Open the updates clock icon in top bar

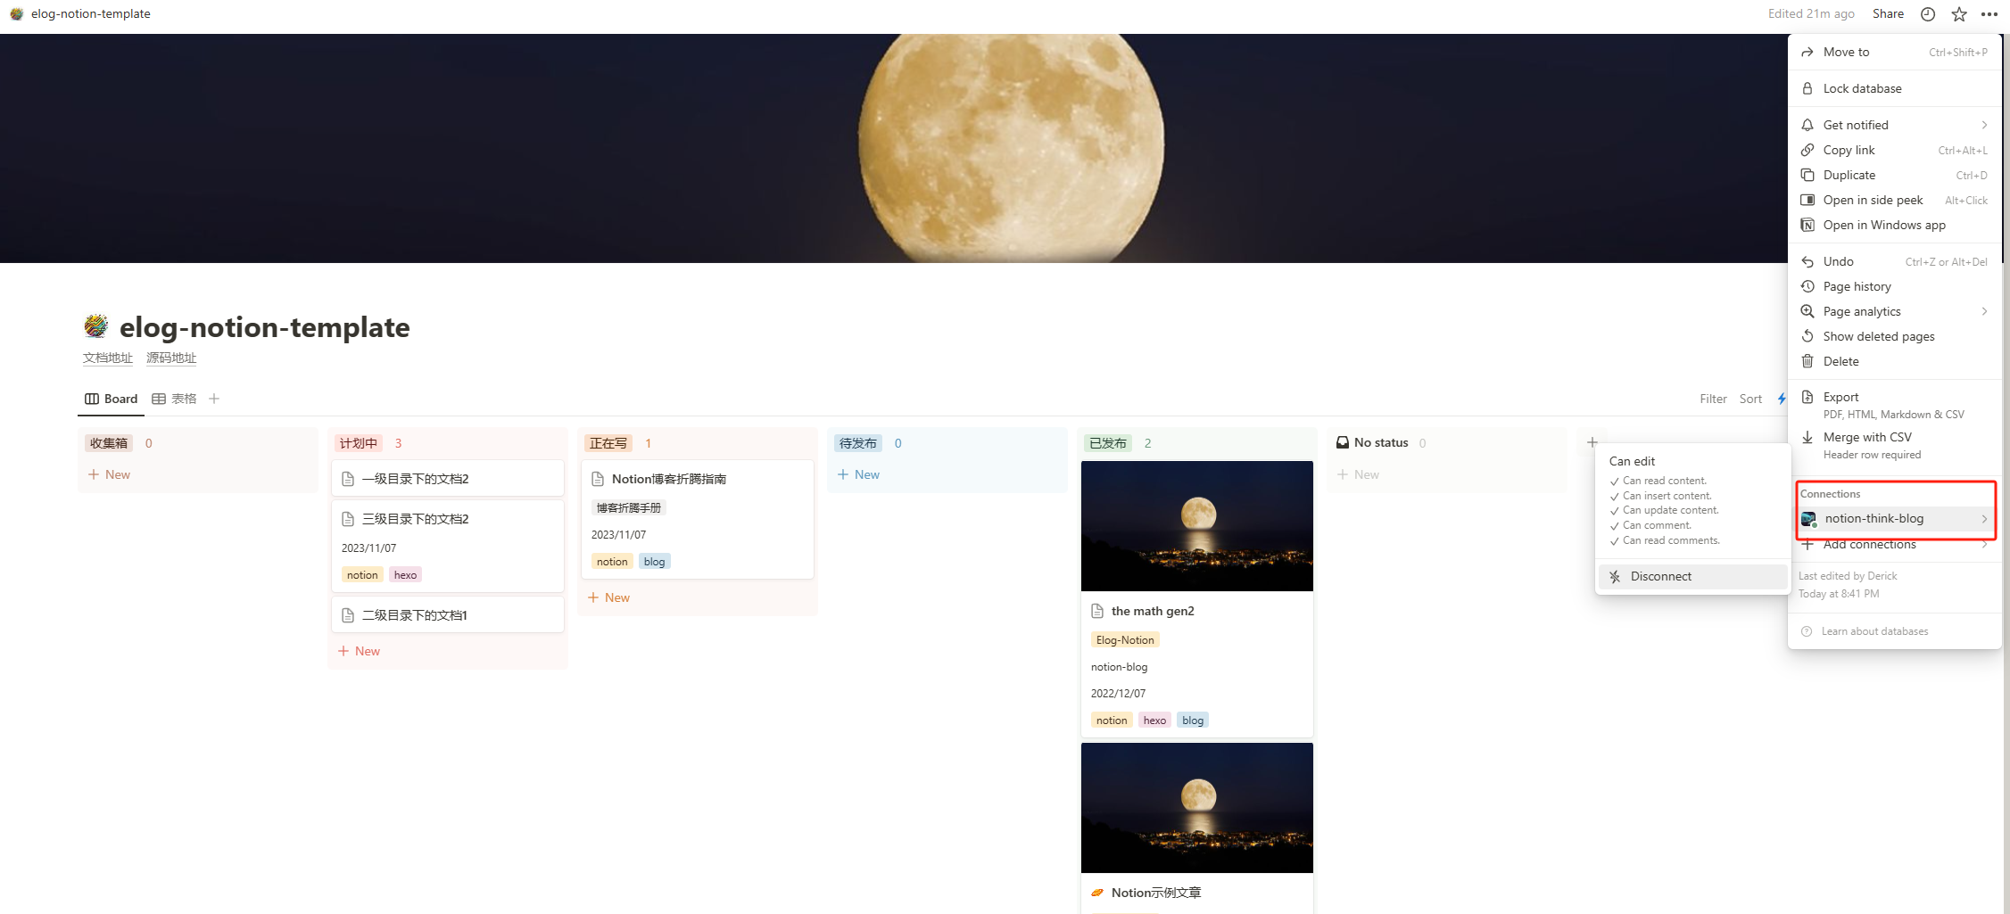[1928, 14]
